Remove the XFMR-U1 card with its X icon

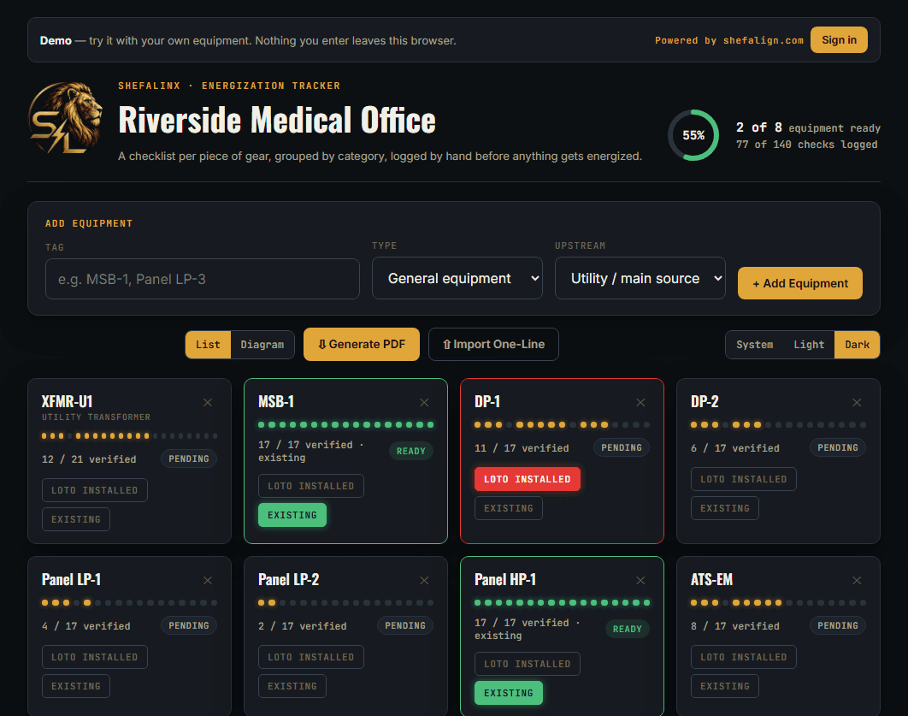coord(207,403)
